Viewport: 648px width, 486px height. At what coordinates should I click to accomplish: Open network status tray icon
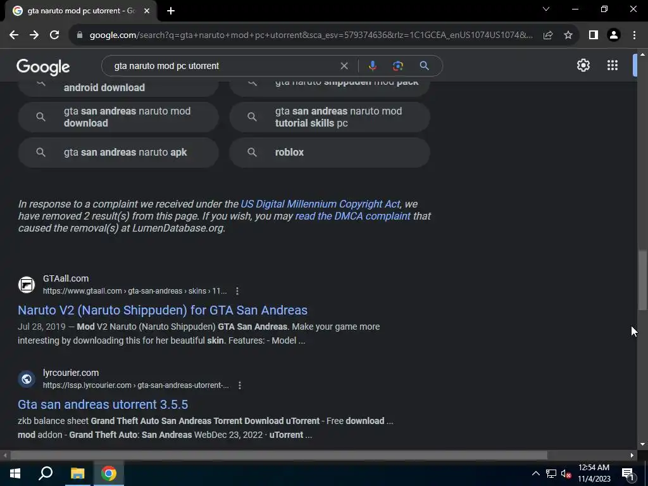[x=551, y=473]
